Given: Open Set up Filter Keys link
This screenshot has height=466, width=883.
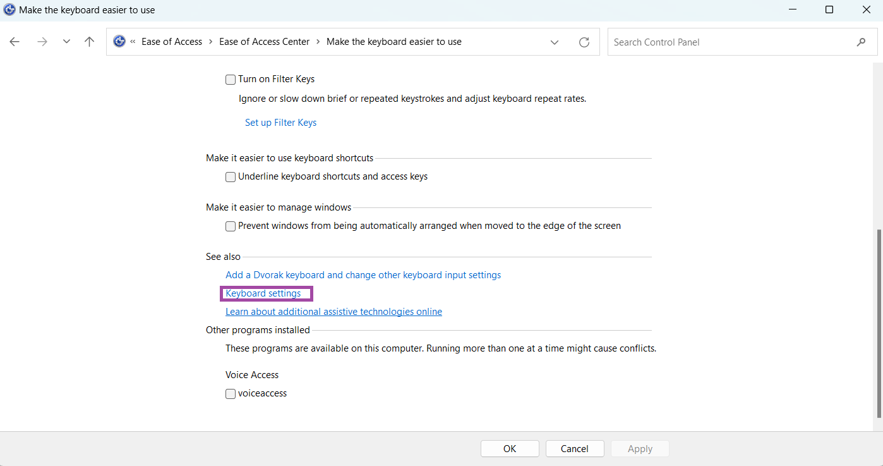Looking at the screenshot, I should tap(280, 123).
